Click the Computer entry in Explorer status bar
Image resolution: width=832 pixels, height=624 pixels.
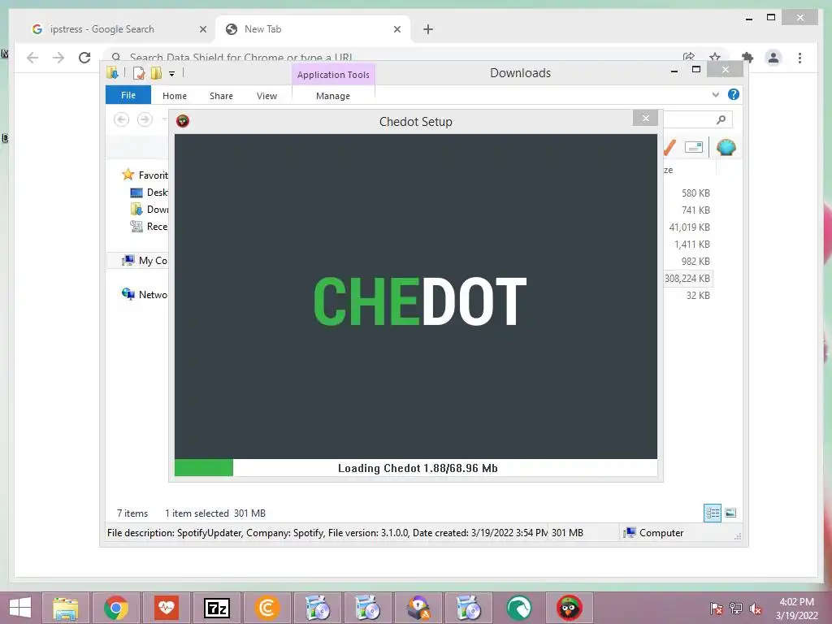(x=654, y=533)
